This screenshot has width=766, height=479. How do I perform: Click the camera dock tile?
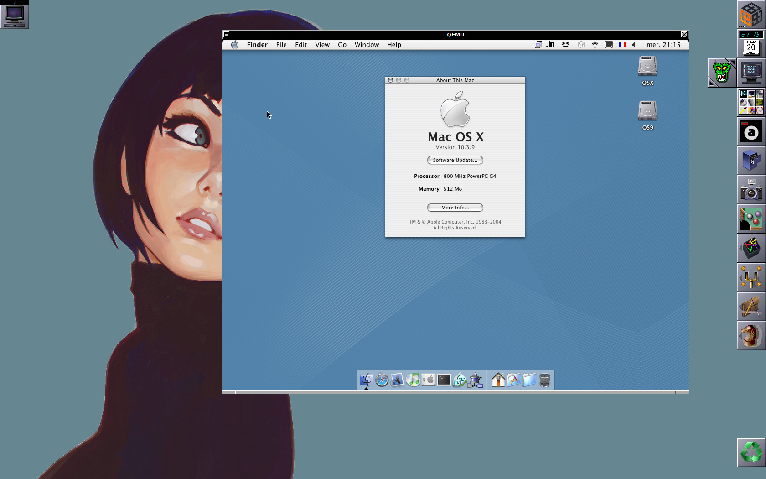[x=751, y=190]
